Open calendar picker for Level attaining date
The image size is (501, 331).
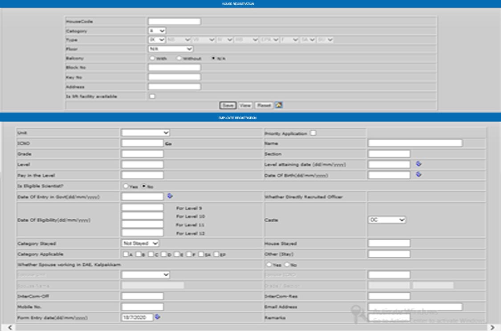(419, 164)
